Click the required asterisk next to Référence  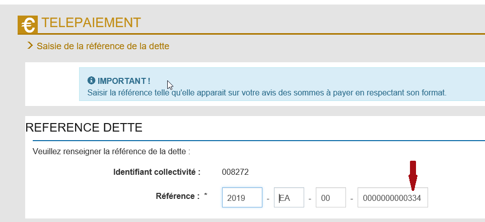pyautogui.click(x=205, y=195)
